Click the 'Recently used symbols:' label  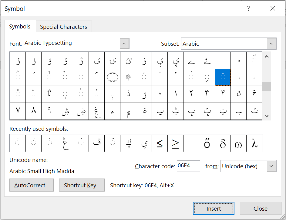pyautogui.click(x=39, y=129)
